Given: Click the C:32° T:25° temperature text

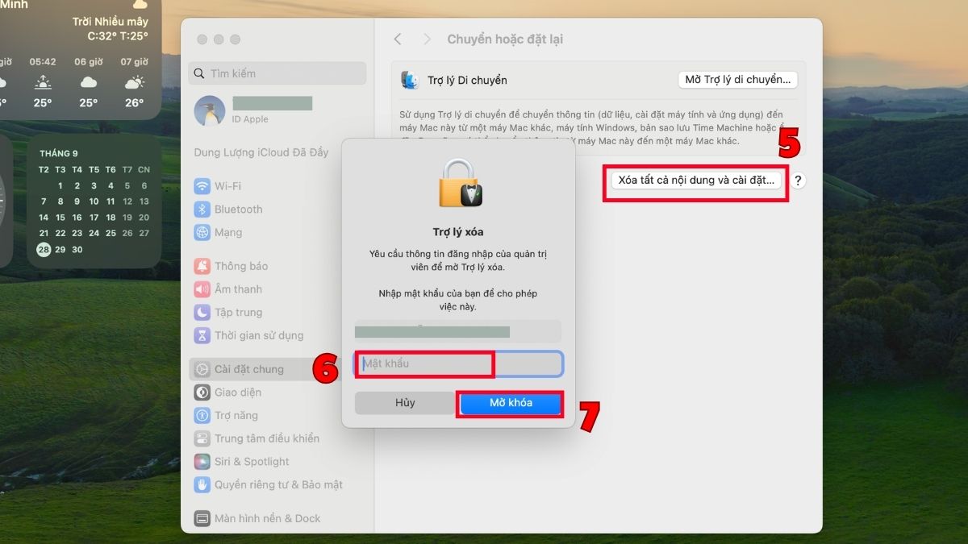Looking at the screenshot, I should pyautogui.click(x=118, y=36).
